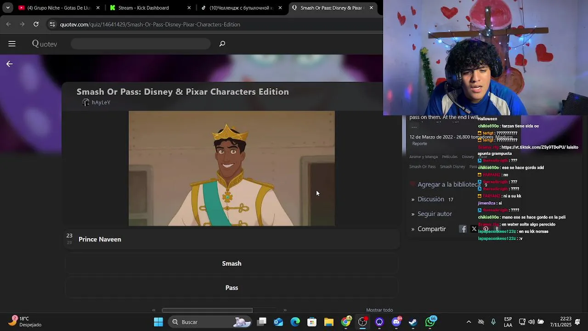The height and width of the screenshot is (331, 588).
Task: Open the notifications bell icon
Action: 578,322
